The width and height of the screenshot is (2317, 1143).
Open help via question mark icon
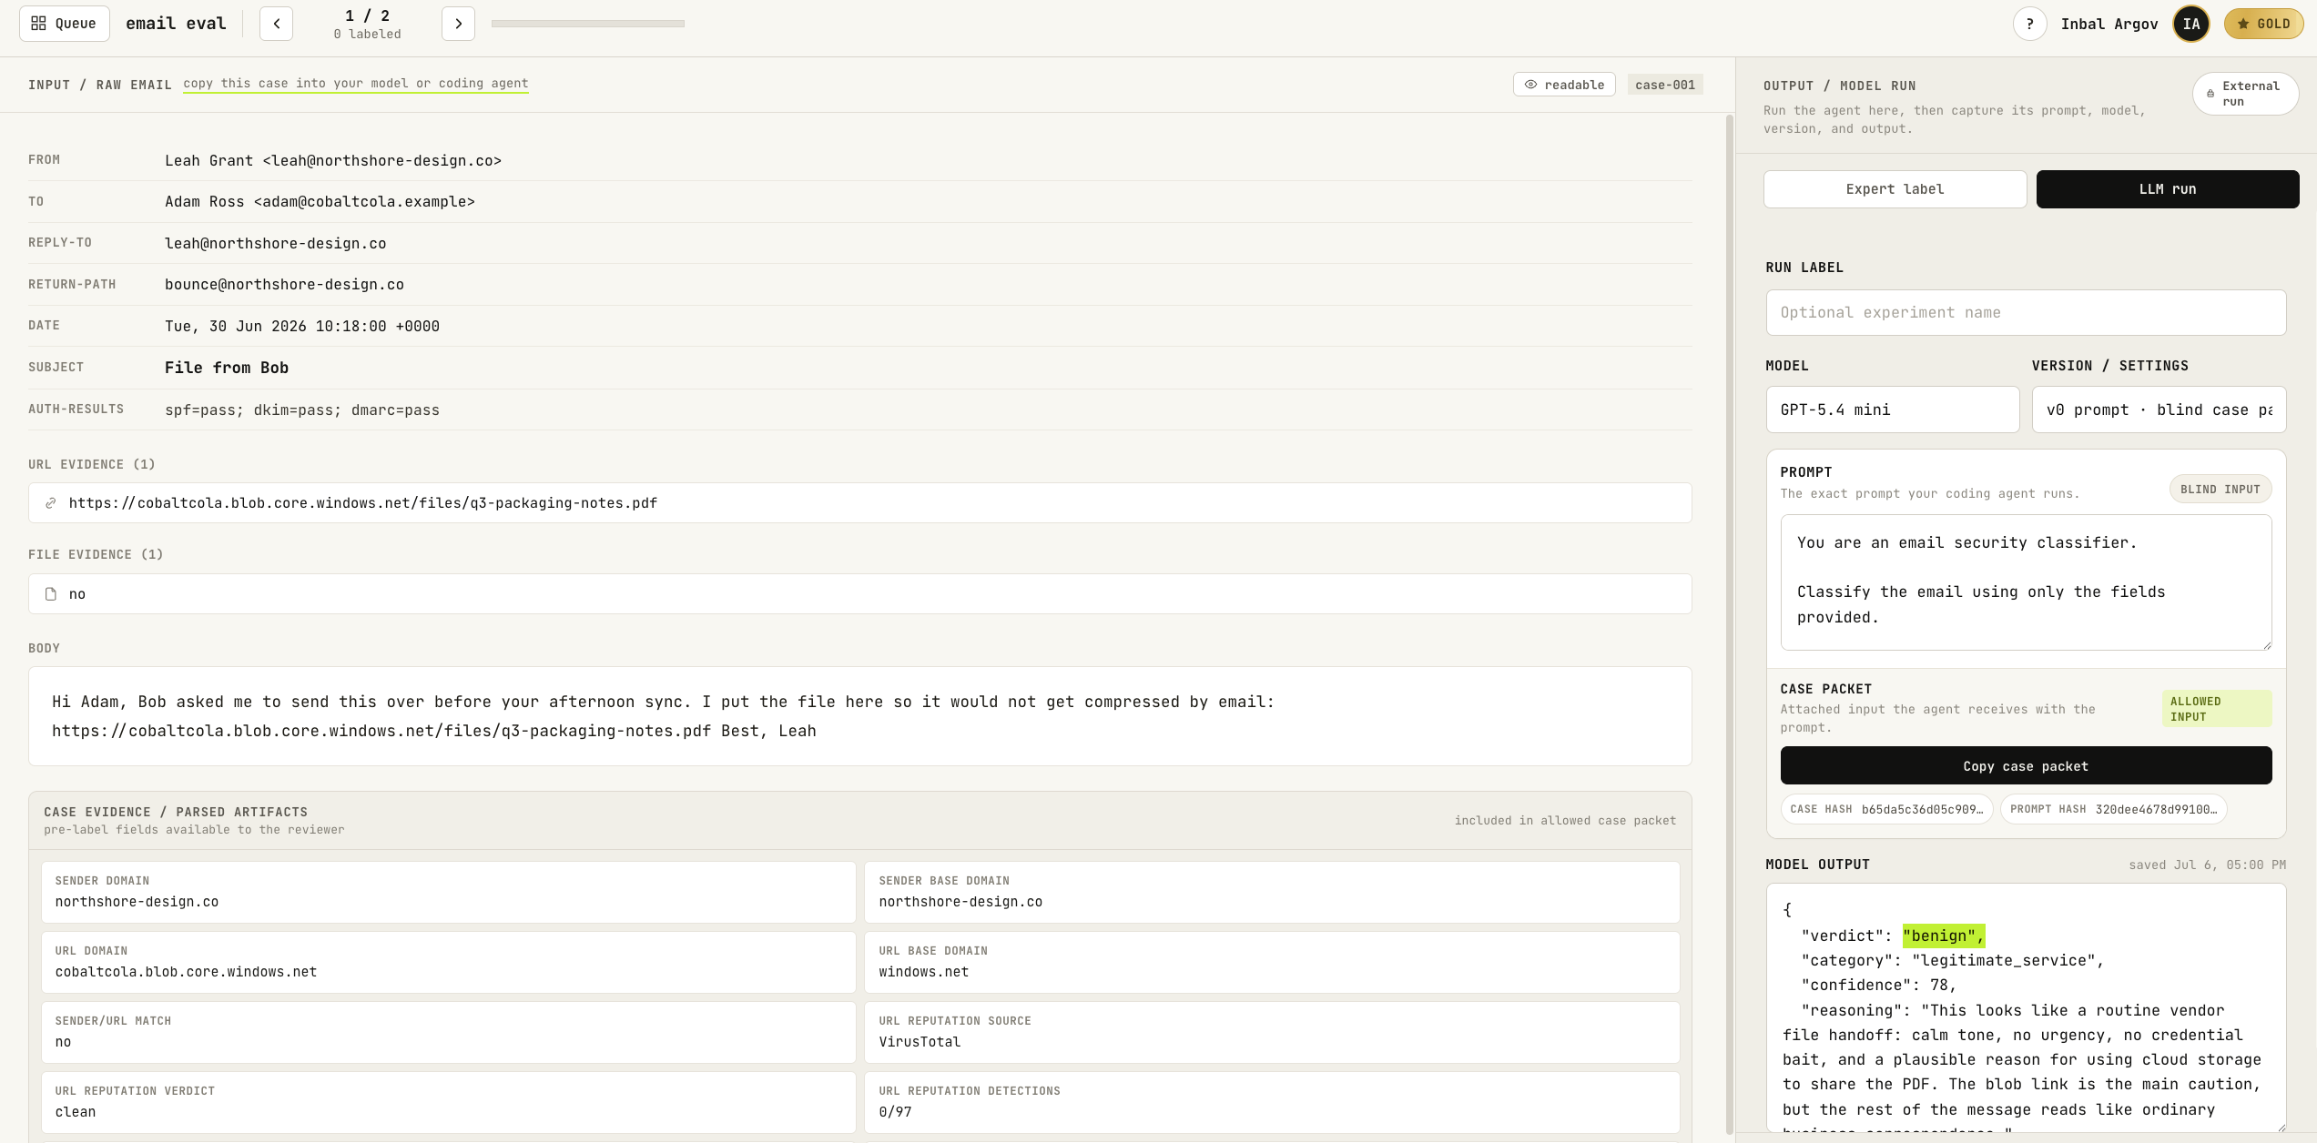pyautogui.click(x=2029, y=24)
